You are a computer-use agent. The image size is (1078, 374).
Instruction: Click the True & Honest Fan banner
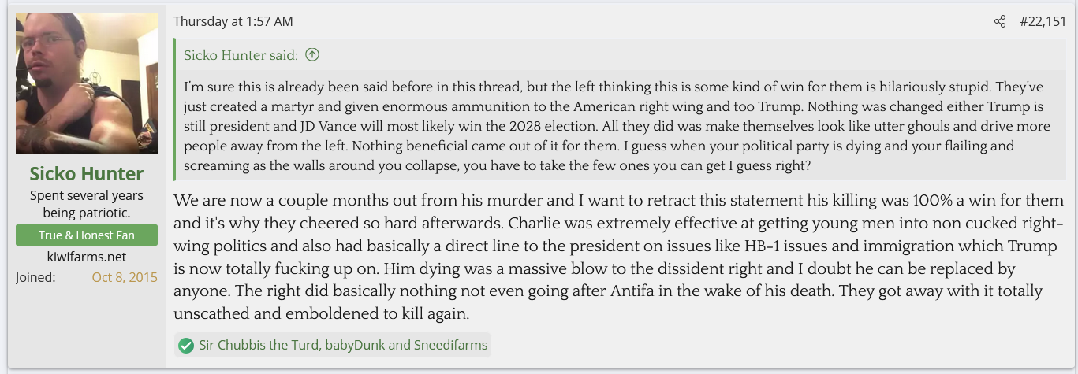coord(87,235)
